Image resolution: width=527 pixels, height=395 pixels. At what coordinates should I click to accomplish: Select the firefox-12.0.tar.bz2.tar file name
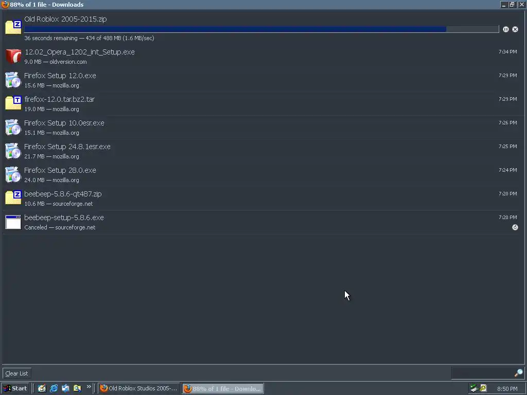(x=60, y=99)
